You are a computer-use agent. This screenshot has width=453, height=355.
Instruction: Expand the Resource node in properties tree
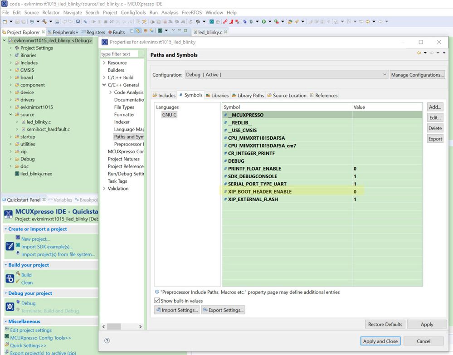tap(104, 63)
